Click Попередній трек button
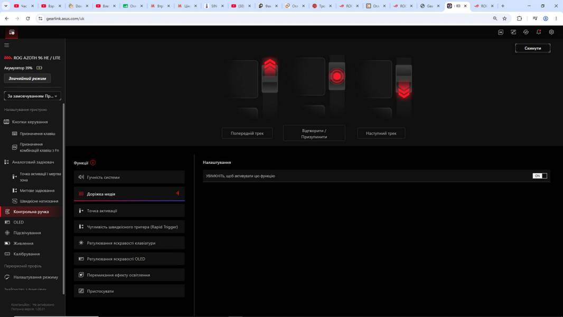This screenshot has width=563, height=317. (x=247, y=133)
